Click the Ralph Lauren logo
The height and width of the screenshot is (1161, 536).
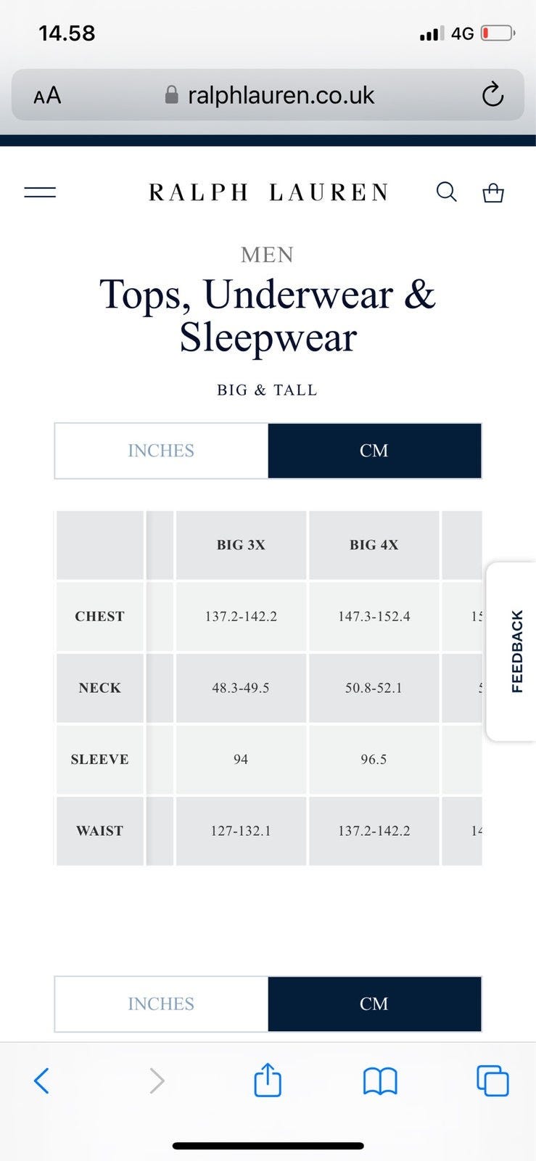[x=269, y=192]
